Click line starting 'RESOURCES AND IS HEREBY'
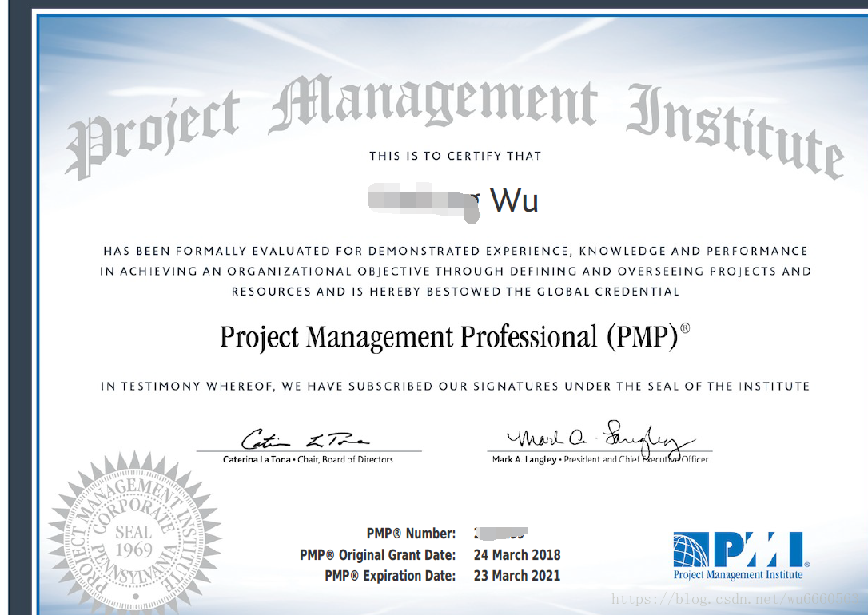The width and height of the screenshot is (868, 615). pyautogui.click(x=455, y=292)
